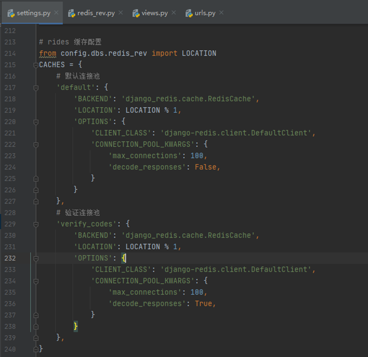
Task: Fold the 'default' dict on line 217
Action: click(36, 88)
